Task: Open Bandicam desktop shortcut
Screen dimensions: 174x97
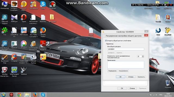Action: pyautogui.click(x=52, y=5)
